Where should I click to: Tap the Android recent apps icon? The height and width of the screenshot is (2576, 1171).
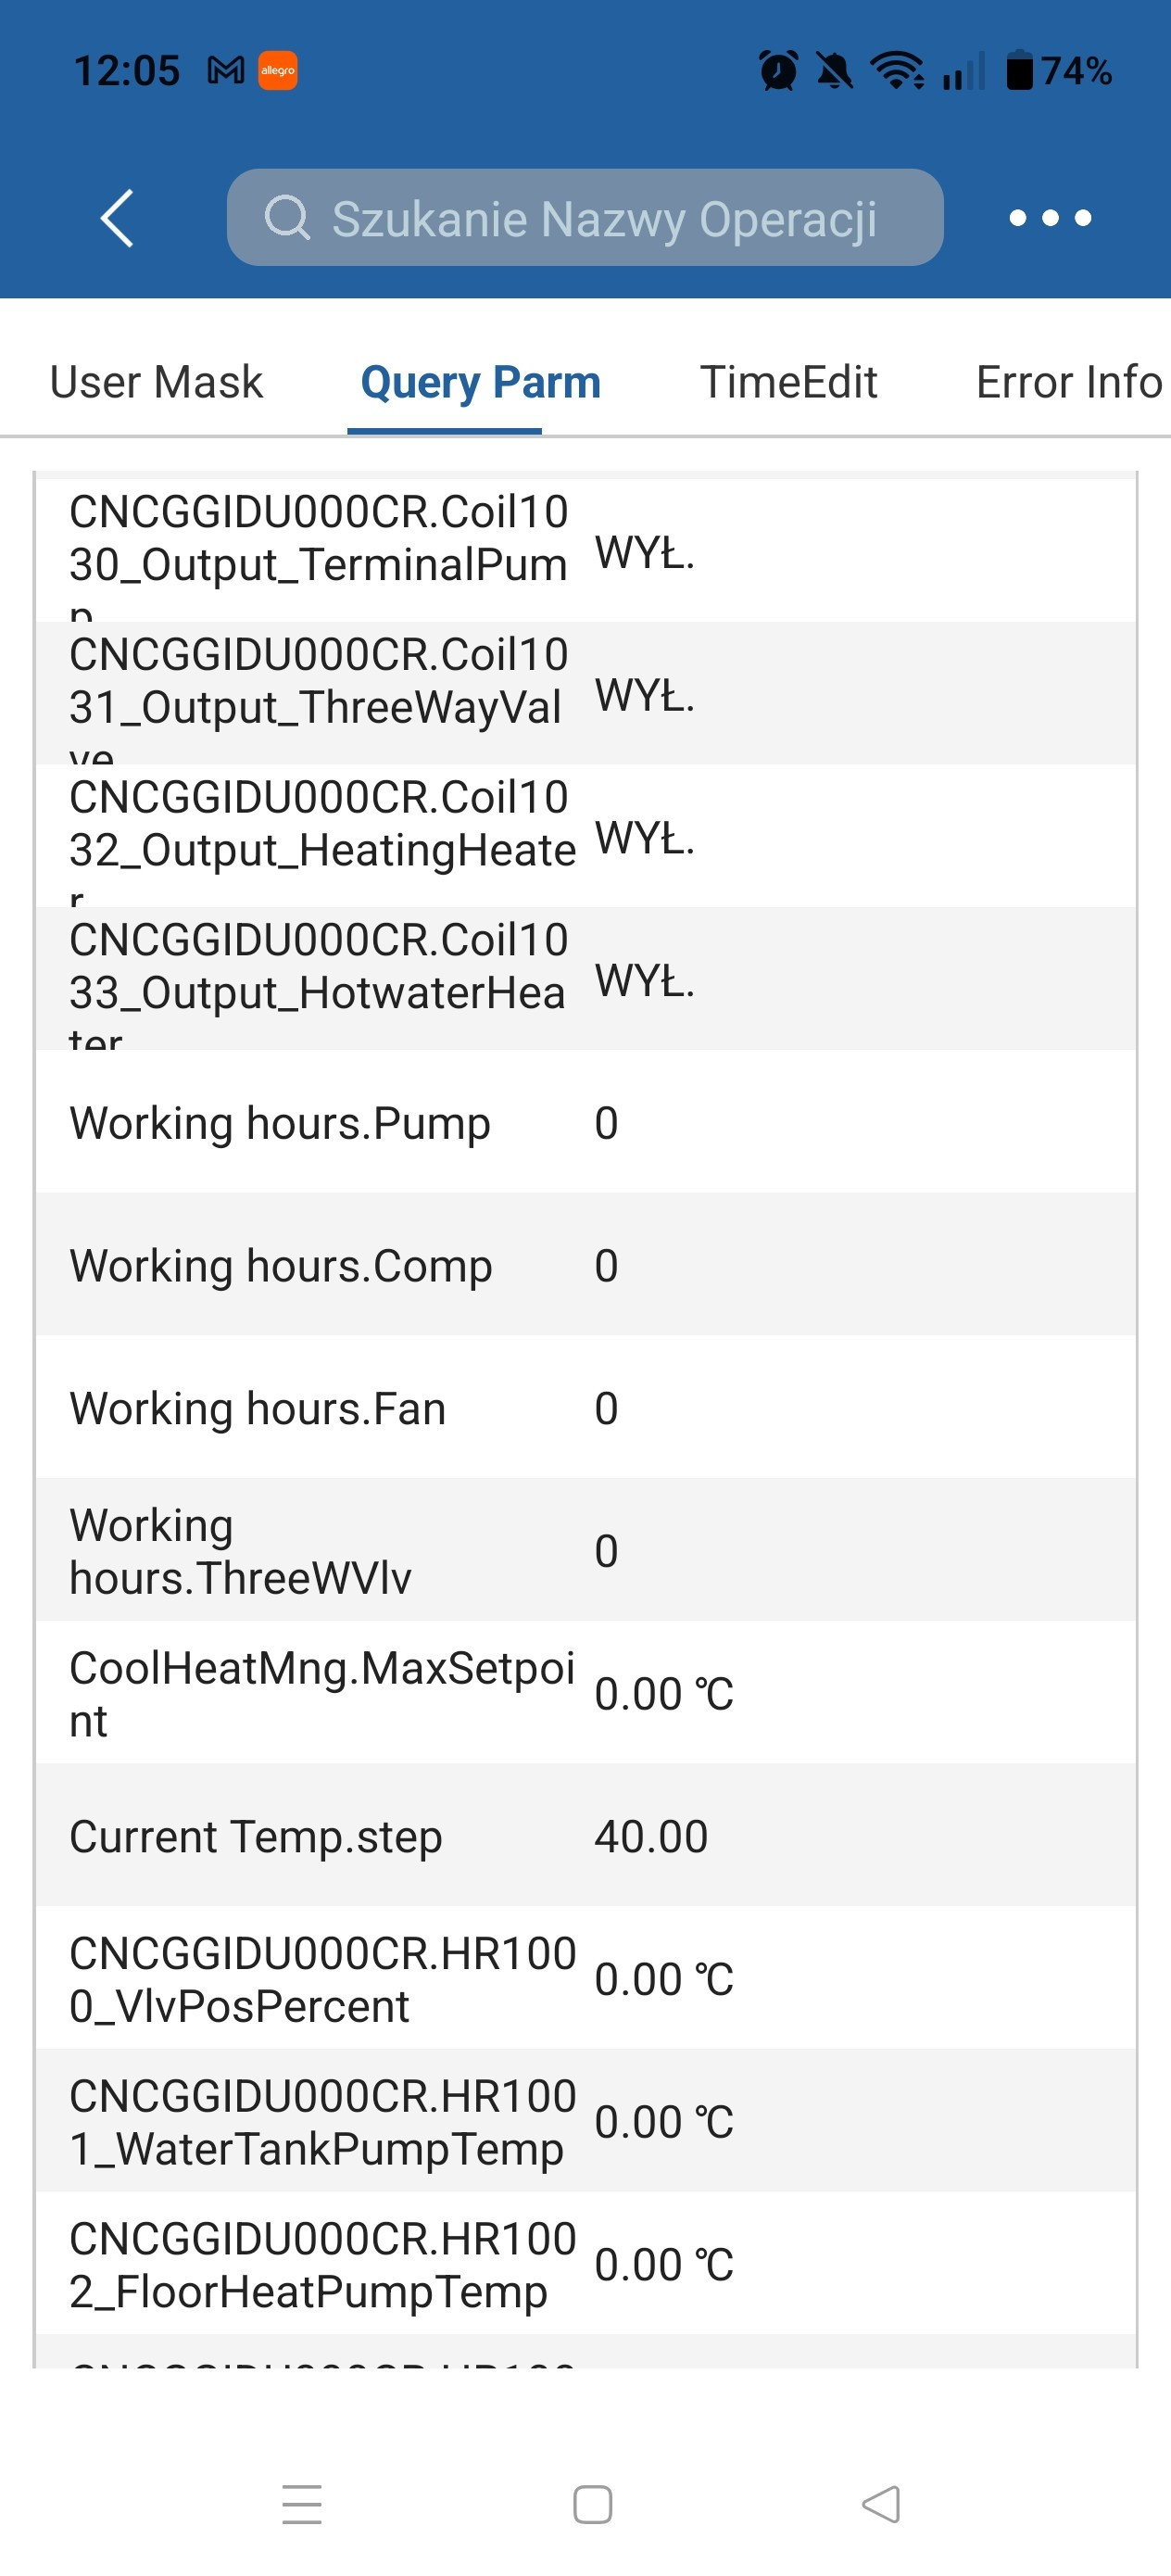[x=302, y=2503]
